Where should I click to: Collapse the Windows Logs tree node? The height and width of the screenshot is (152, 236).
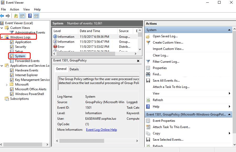2,37
